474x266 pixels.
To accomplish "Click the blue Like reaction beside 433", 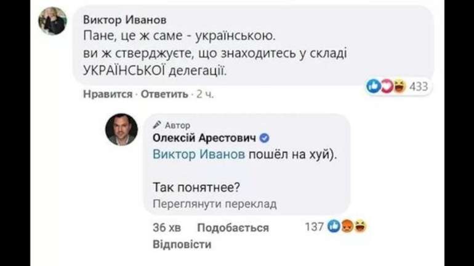I will click(374, 87).
